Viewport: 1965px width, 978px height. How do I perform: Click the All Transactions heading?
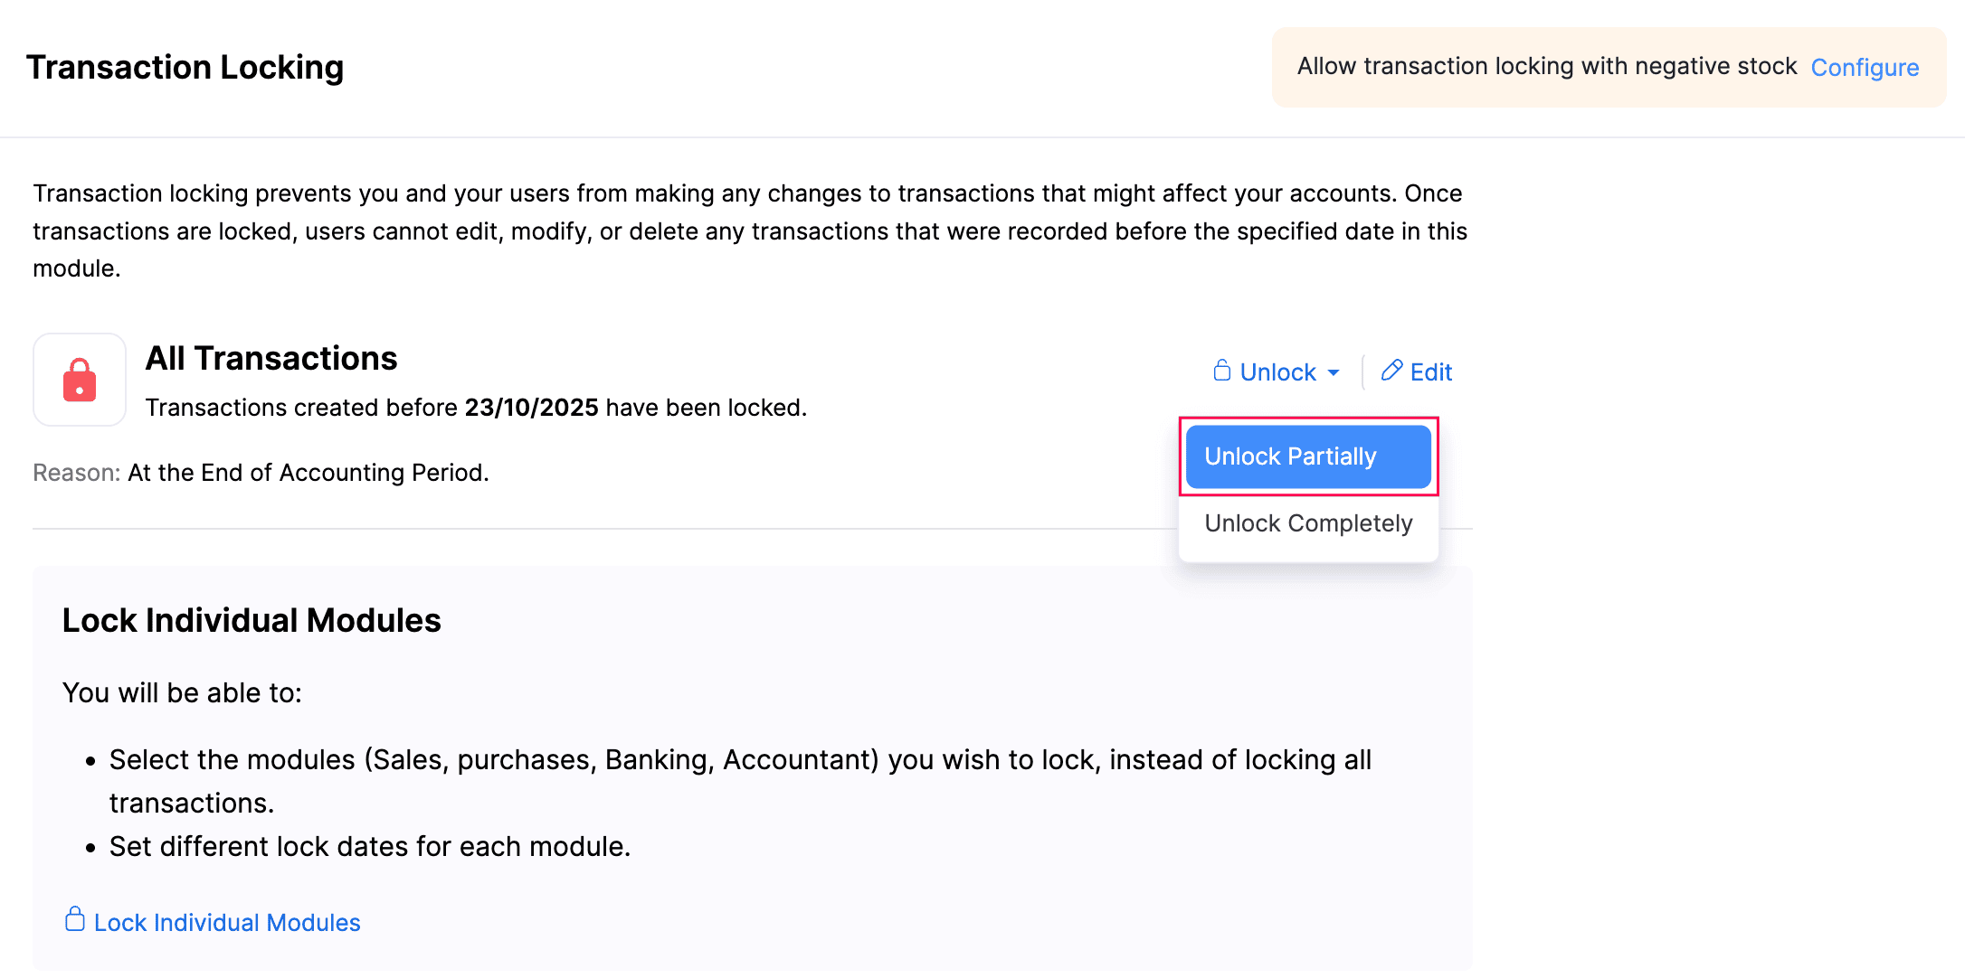pyautogui.click(x=271, y=358)
